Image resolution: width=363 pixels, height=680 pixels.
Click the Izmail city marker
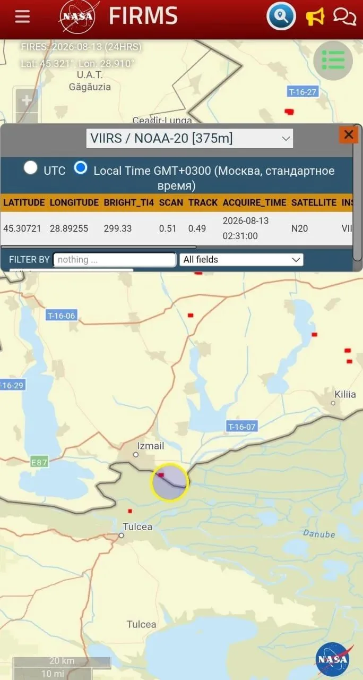(x=136, y=455)
